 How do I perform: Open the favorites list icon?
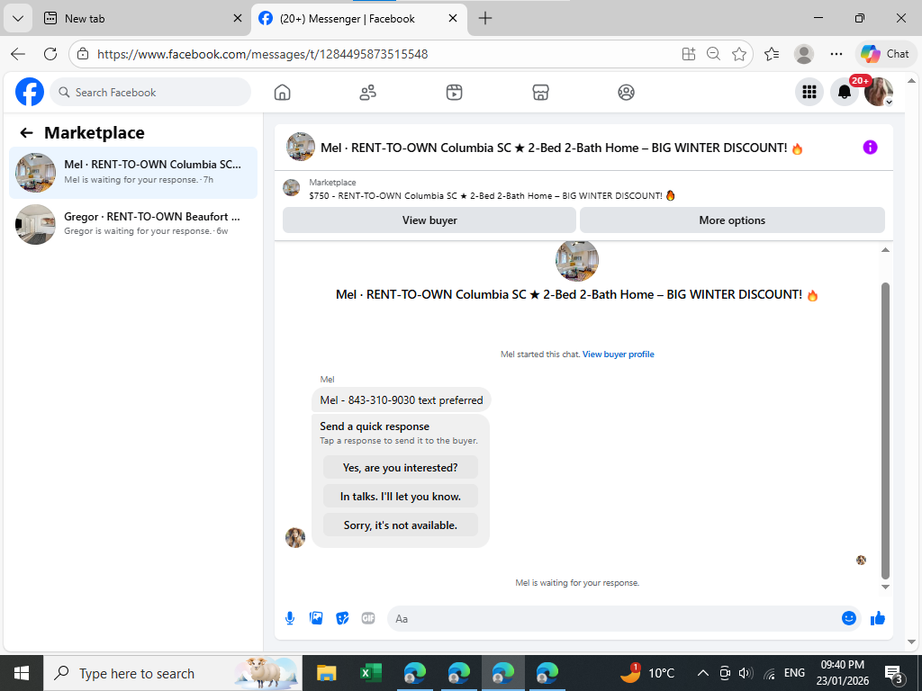tap(772, 54)
